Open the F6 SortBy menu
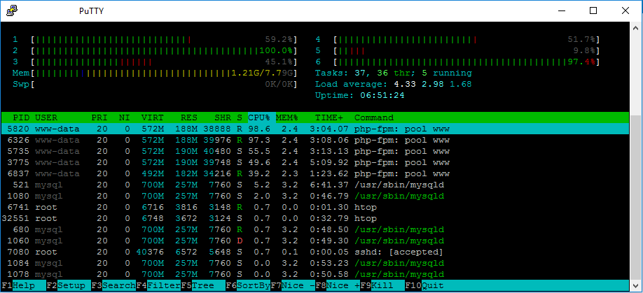 248,285
